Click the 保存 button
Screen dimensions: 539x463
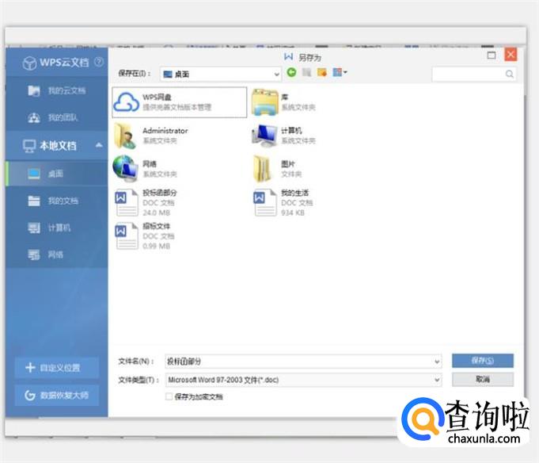tap(483, 361)
